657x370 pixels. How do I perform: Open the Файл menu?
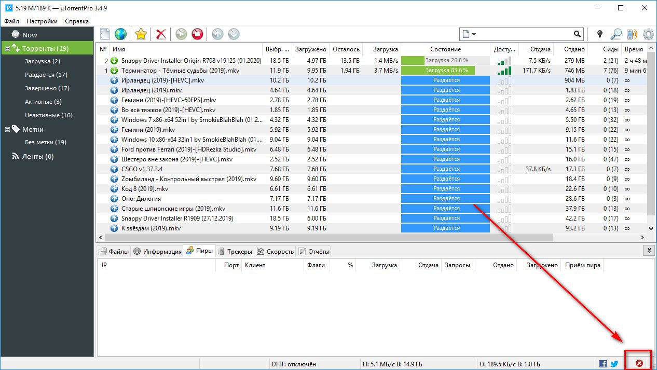[11, 21]
